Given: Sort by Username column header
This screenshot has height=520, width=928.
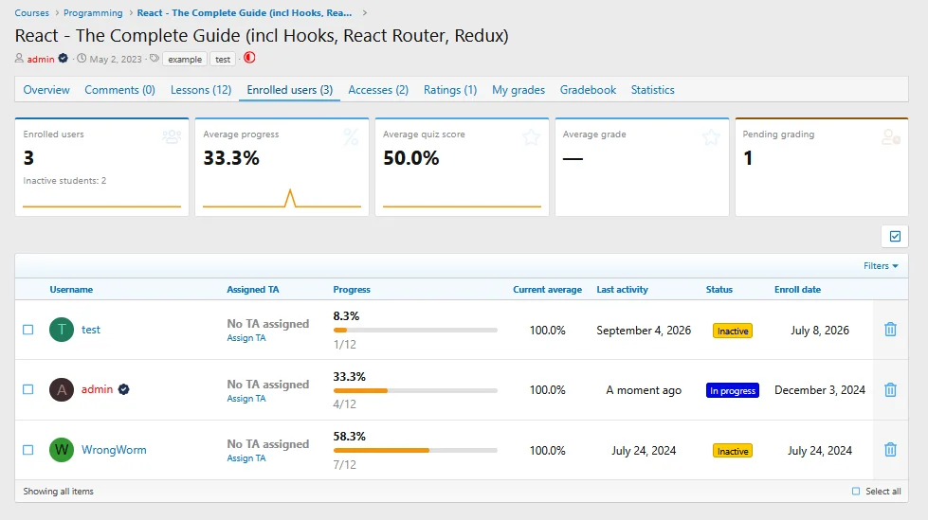Looking at the screenshot, I should (x=71, y=289).
